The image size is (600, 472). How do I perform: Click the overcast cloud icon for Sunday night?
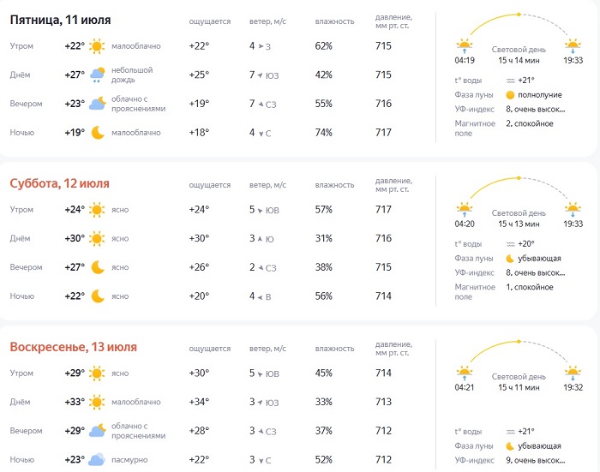tap(98, 459)
